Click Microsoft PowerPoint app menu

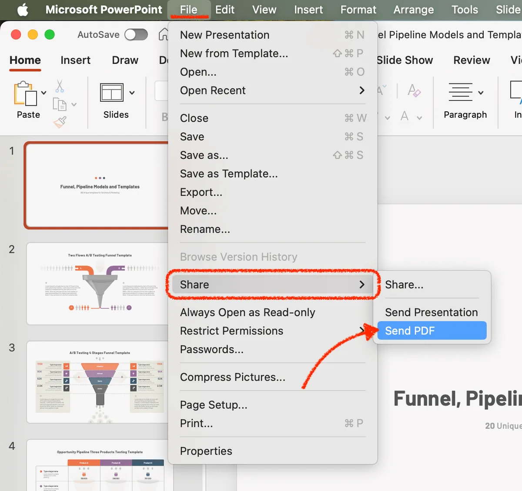click(x=104, y=10)
